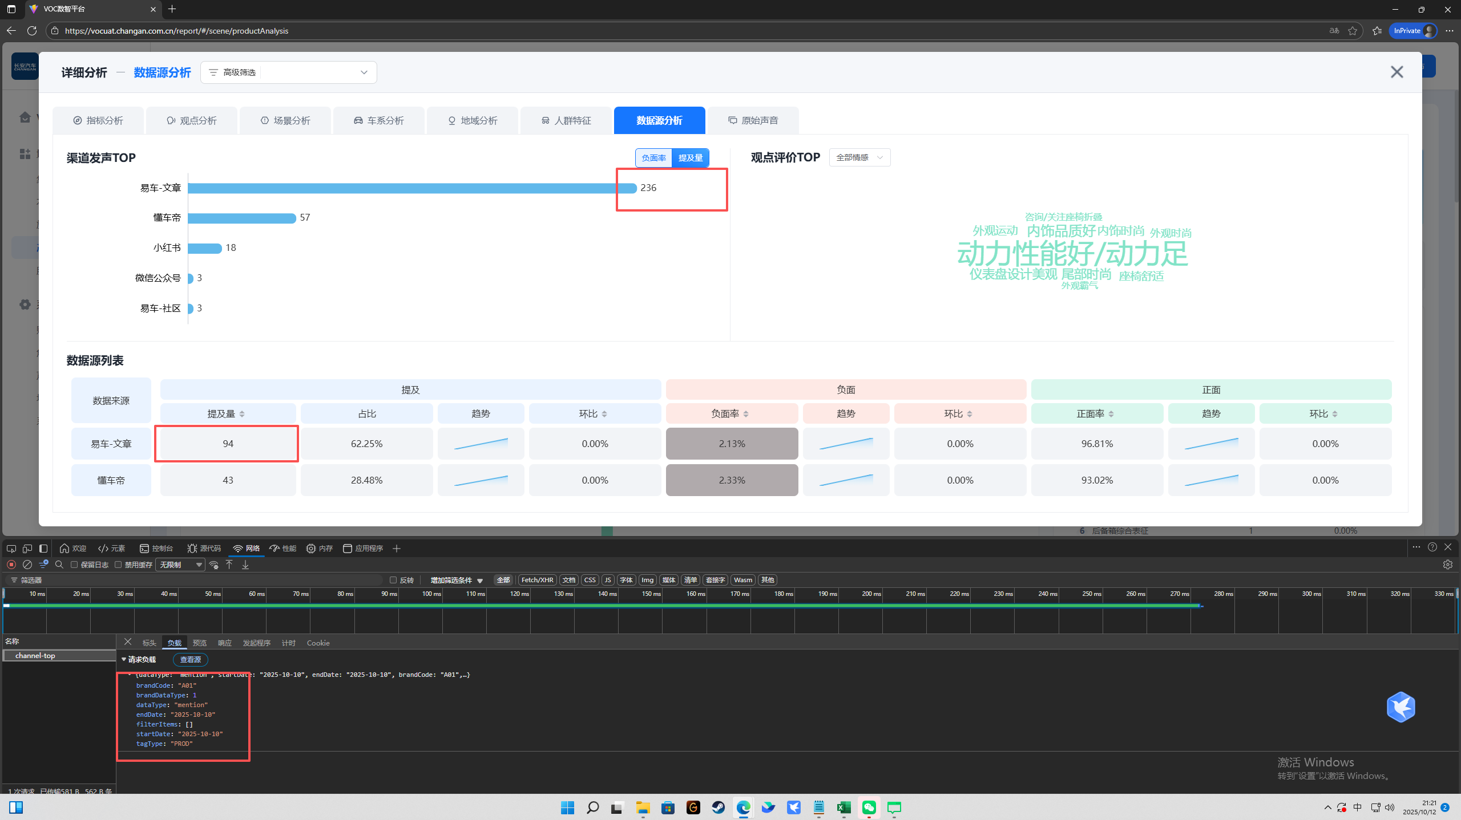This screenshot has height=820, width=1461.
Task: Click the inspect element picker icon in DevTools
Action: coord(11,549)
